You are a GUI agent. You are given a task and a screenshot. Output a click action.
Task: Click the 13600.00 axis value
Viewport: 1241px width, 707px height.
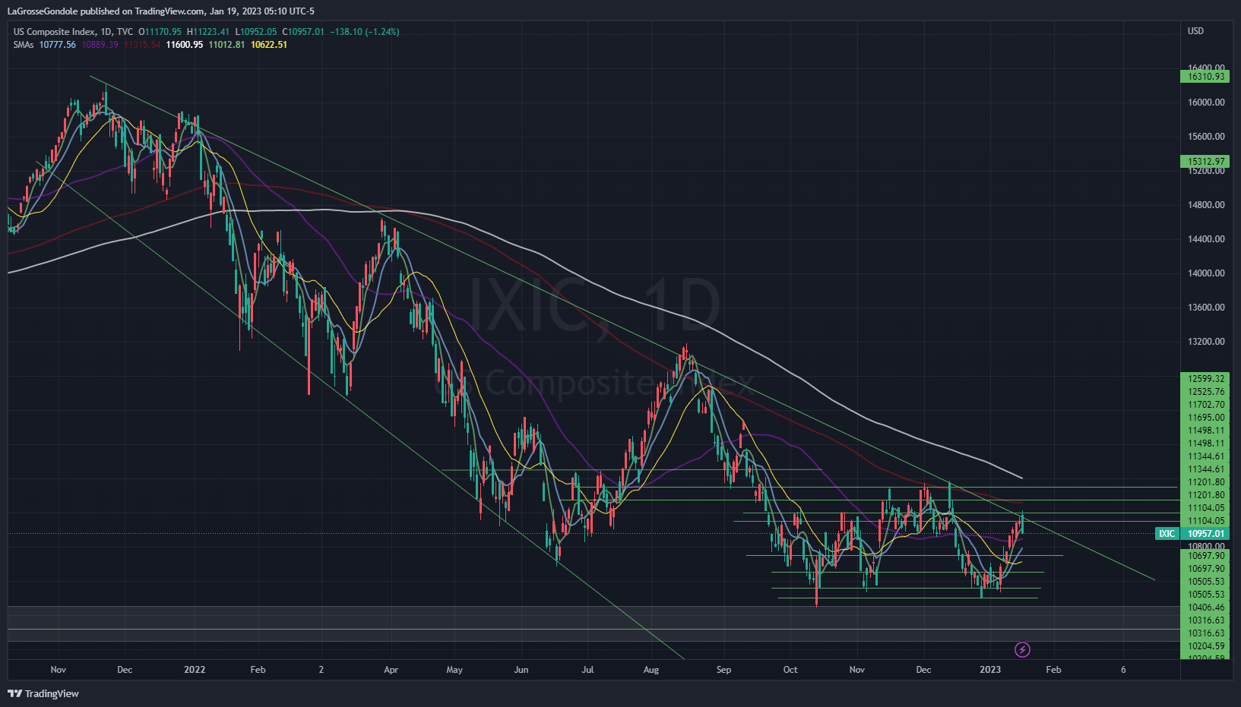(x=1206, y=308)
